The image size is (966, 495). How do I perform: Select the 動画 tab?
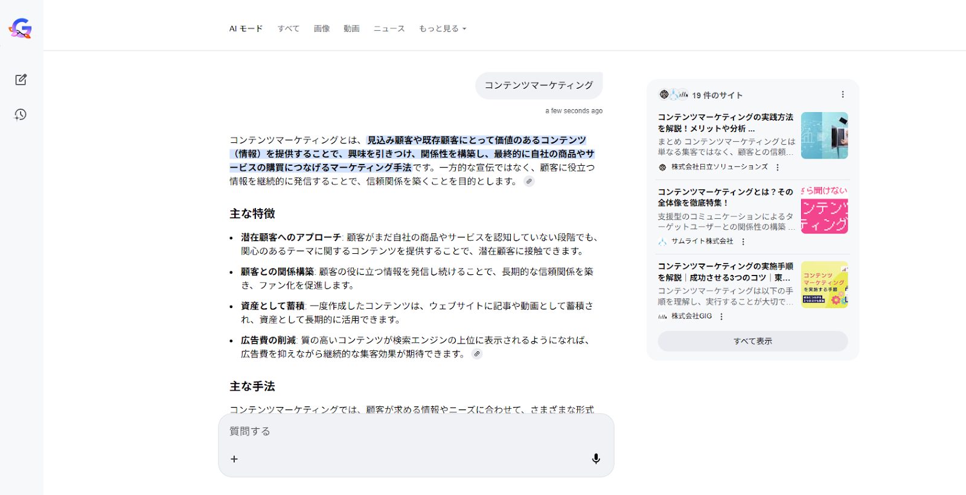tap(351, 28)
